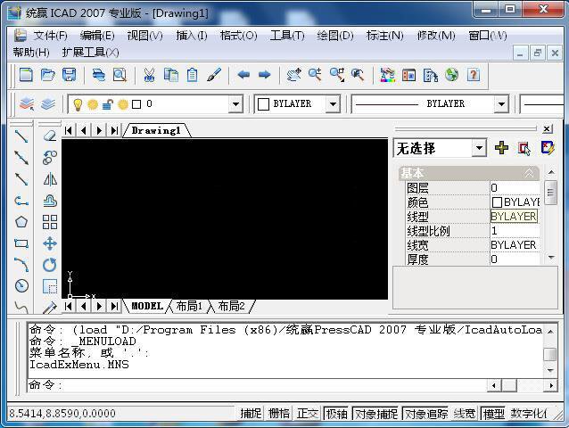Click the 命令 command input line

click(257, 385)
